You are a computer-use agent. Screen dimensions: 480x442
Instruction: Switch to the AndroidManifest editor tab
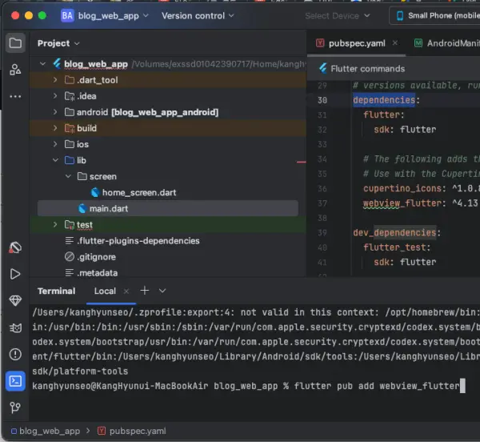pyautogui.click(x=446, y=43)
